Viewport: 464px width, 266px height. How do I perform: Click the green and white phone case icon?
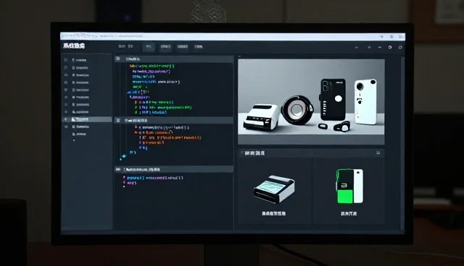coord(349,186)
